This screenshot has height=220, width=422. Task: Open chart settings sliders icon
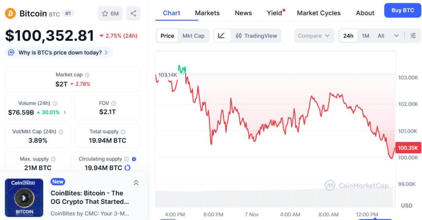click(x=413, y=36)
